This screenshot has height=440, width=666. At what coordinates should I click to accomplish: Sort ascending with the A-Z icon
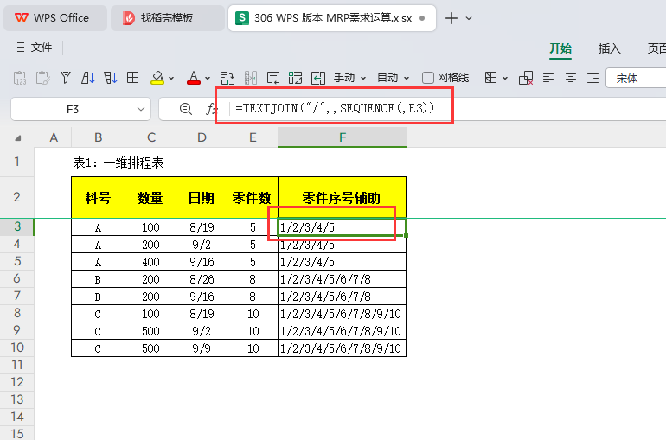88,78
